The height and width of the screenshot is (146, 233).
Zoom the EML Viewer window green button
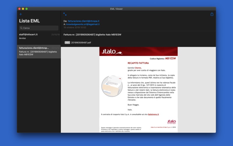tap(27, 9)
